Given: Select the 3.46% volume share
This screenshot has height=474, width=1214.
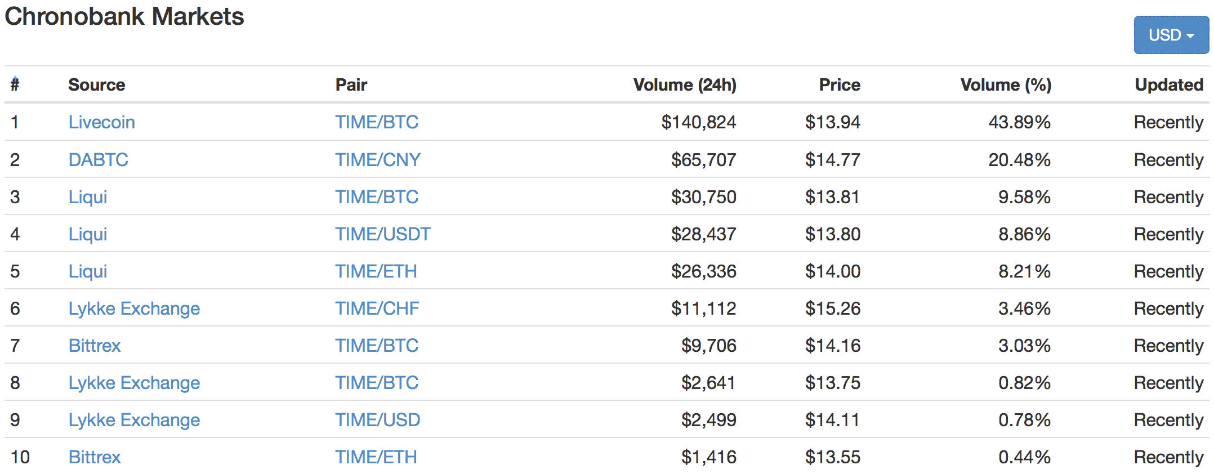Looking at the screenshot, I should coord(1024,308).
